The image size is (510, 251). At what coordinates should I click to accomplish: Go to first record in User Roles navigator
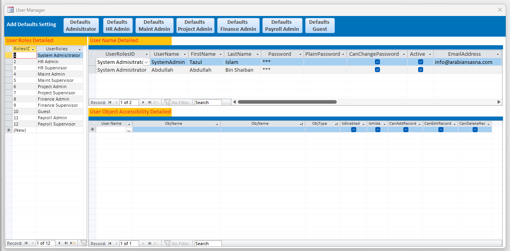pos(26,243)
